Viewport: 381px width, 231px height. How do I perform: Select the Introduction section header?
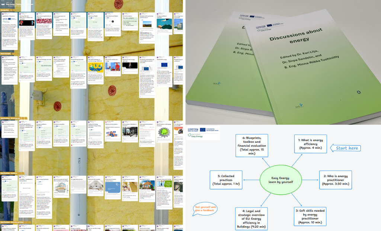pos(5,10)
